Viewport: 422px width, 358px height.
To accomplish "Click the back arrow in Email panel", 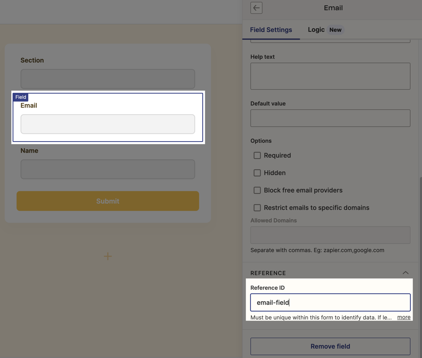I will tap(256, 8).
